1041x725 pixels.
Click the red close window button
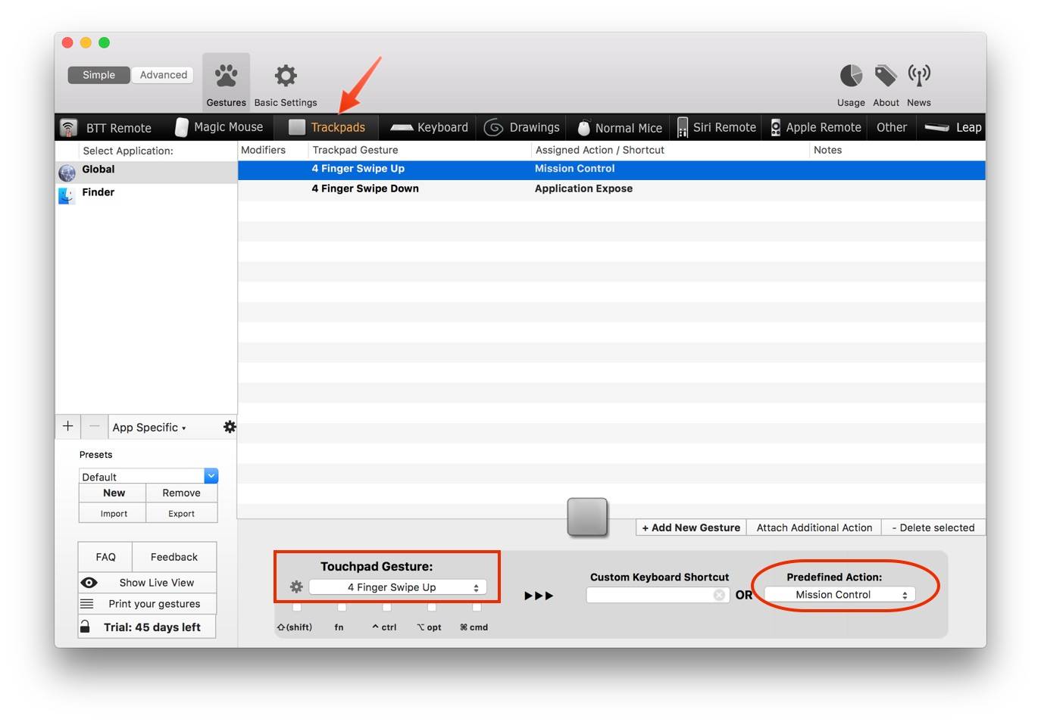[x=67, y=42]
